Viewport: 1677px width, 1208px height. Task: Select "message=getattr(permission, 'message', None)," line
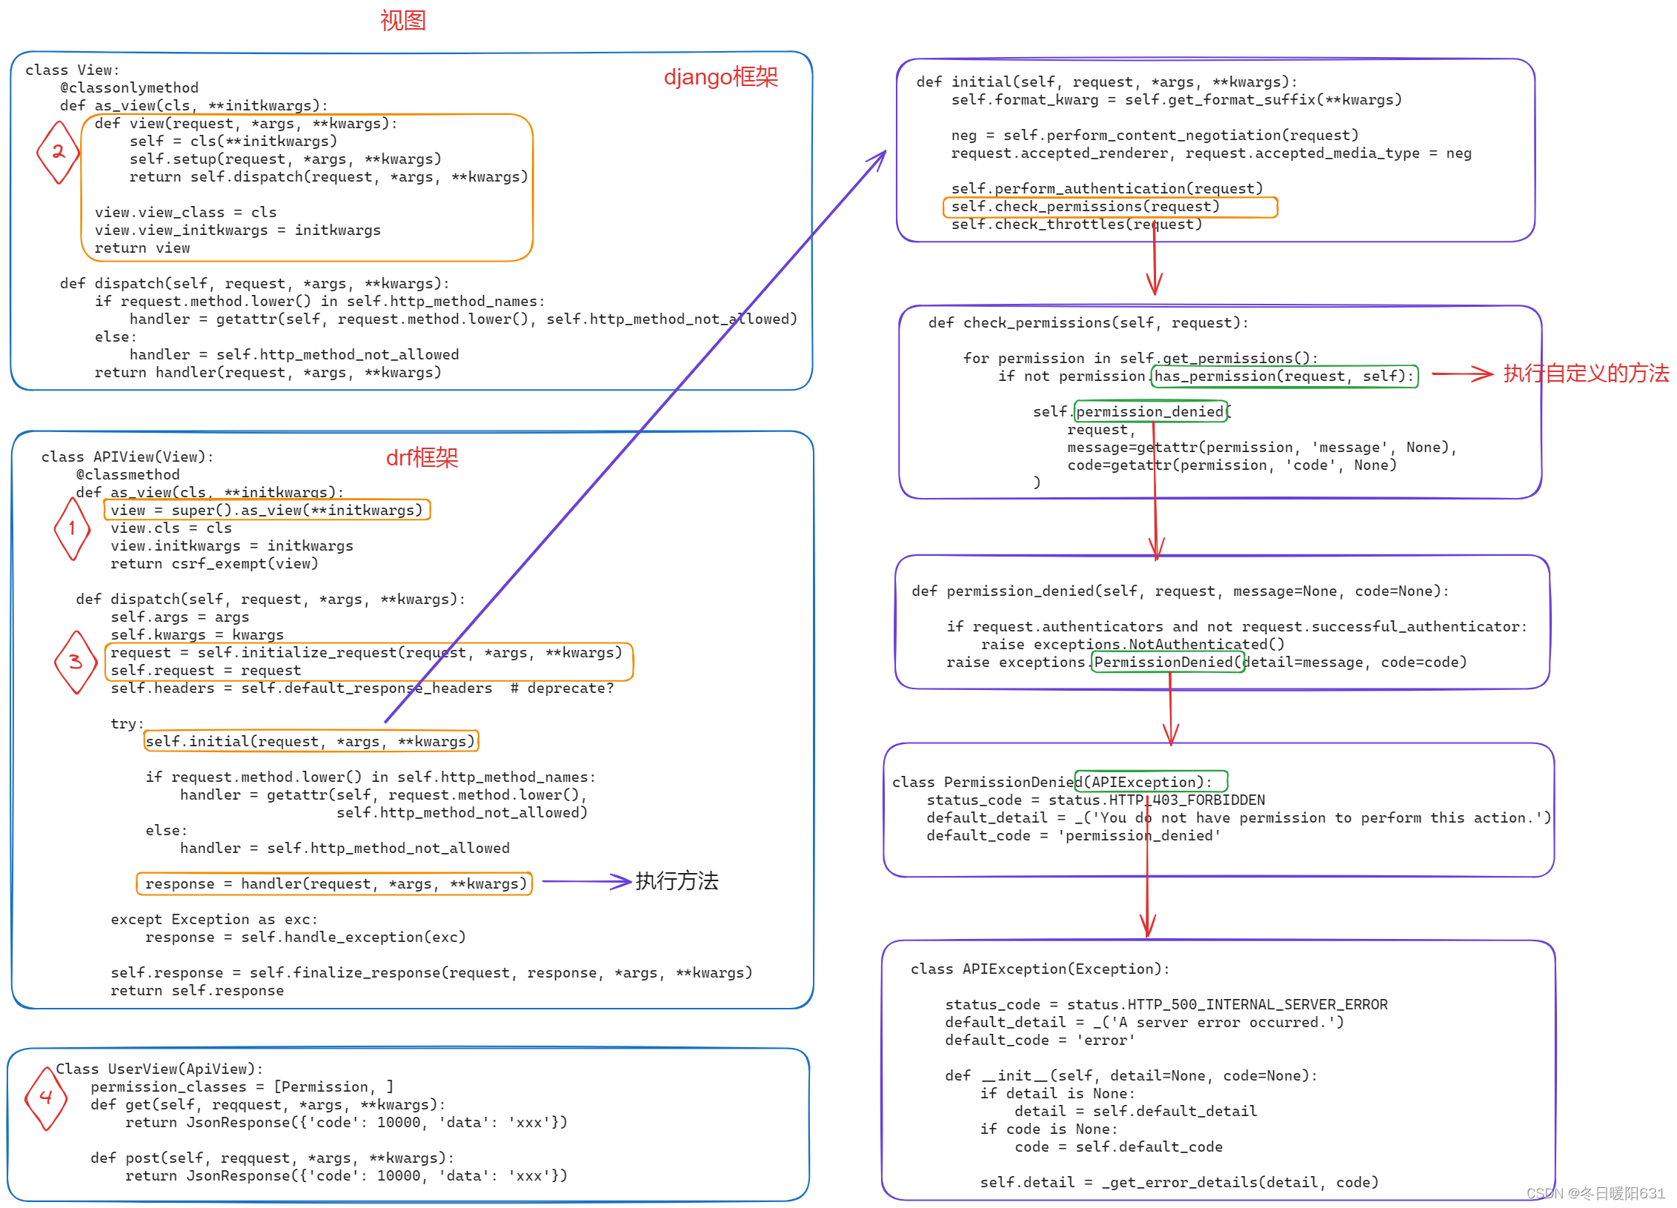click(x=1263, y=448)
